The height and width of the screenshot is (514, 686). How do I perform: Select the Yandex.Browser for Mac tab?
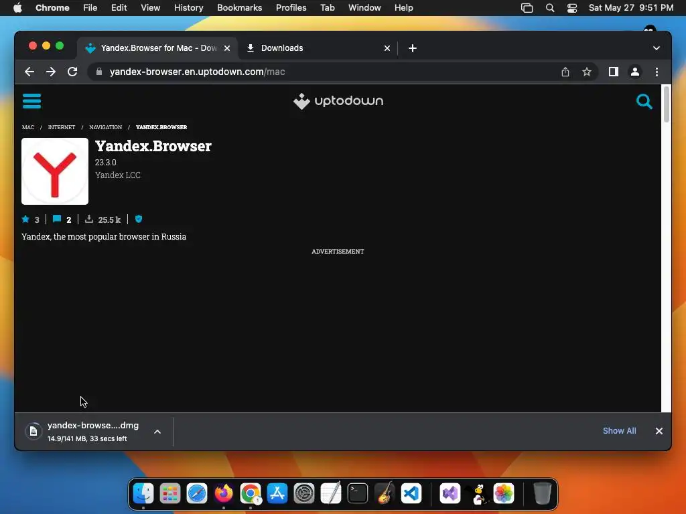[x=157, y=48]
